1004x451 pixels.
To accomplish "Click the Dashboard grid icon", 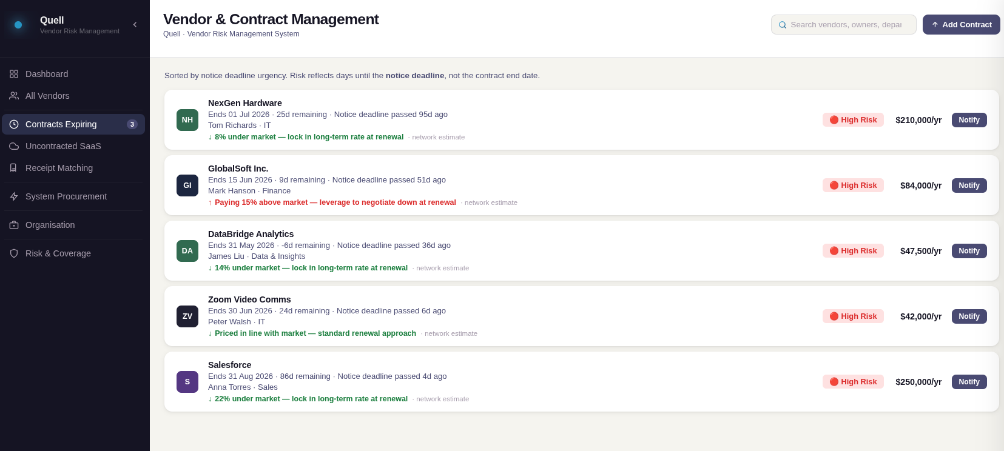I will (14, 74).
